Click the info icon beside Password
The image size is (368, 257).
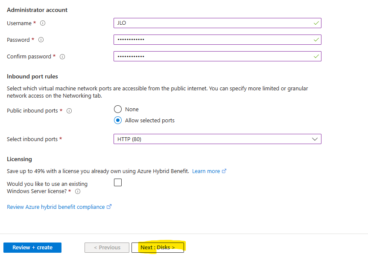point(41,40)
